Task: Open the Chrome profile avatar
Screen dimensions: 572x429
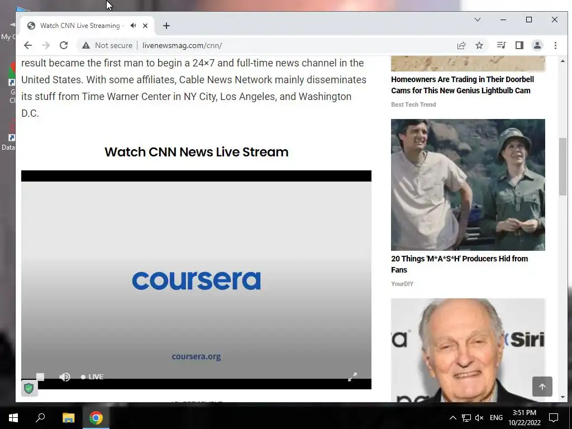Action: [537, 45]
